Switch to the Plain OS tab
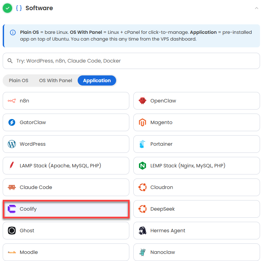This screenshot has height=261, width=261. [x=19, y=80]
